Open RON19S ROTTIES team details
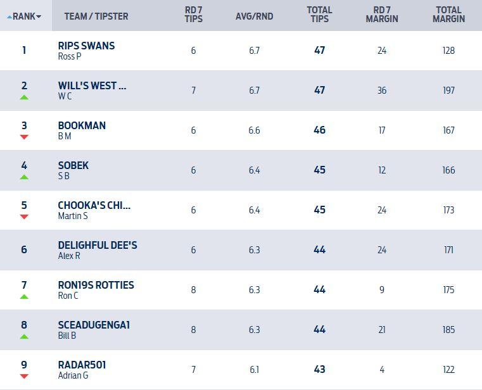Screen dimensions: 482x390 pos(96,285)
